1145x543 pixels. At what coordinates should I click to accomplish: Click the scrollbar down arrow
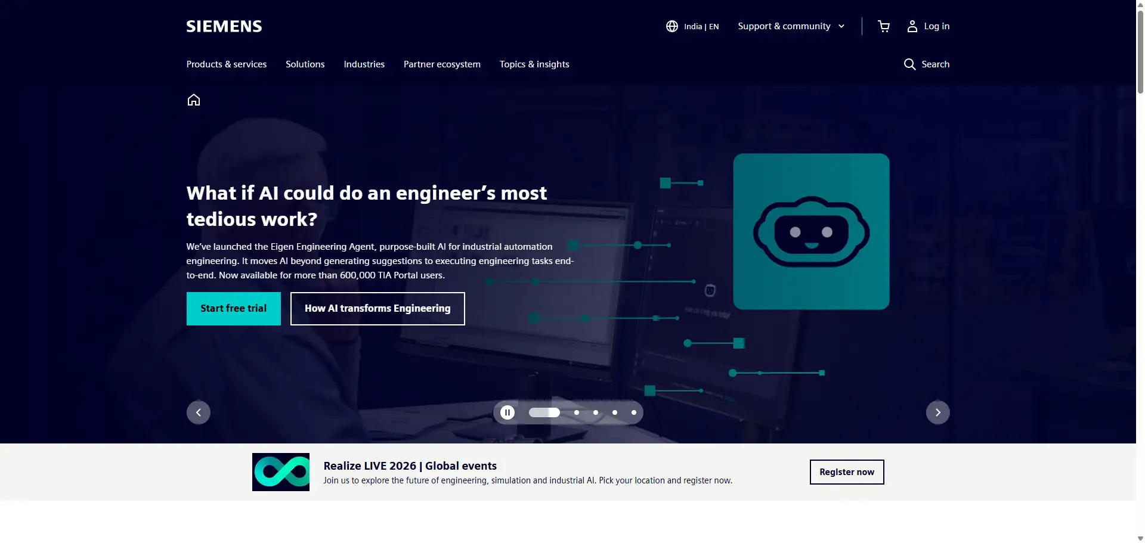[1140, 538]
